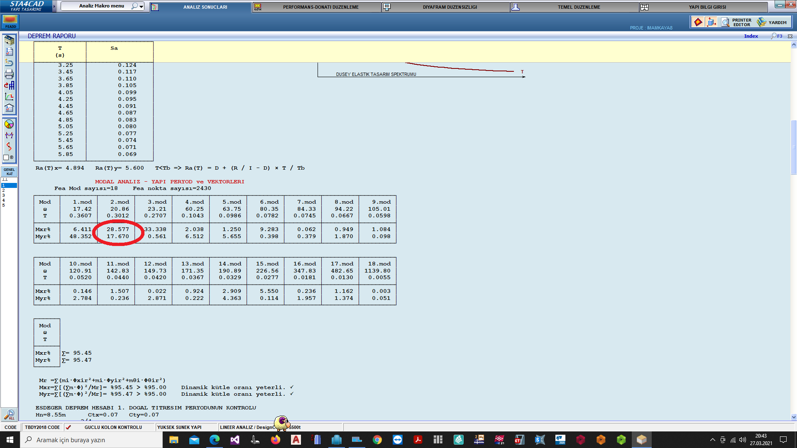The height and width of the screenshot is (448, 797).
Task: Click the FEA3D button icon
Action: pyautogui.click(x=10, y=22)
